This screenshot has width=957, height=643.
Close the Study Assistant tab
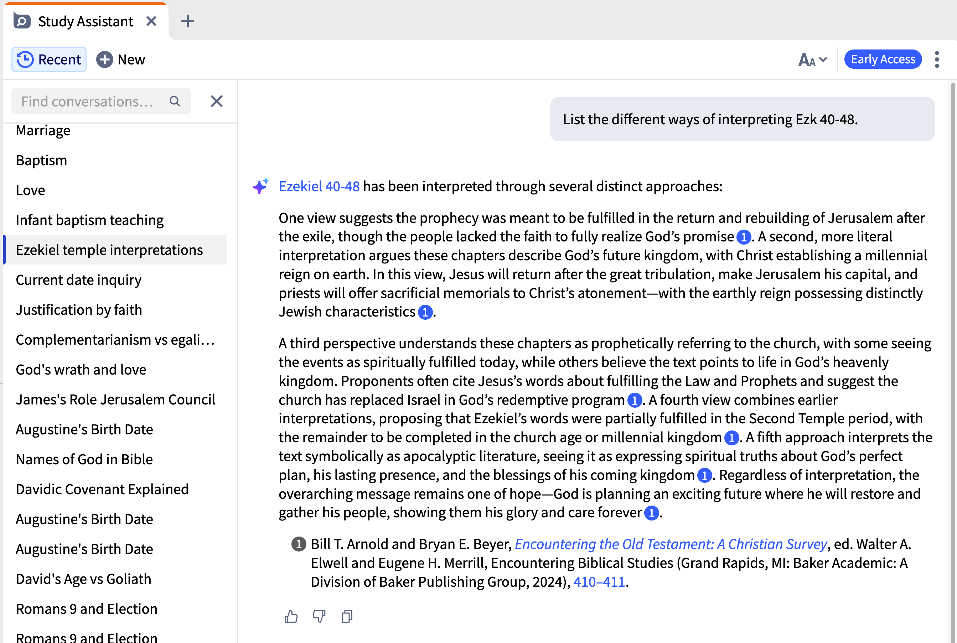tap(151, 21)
